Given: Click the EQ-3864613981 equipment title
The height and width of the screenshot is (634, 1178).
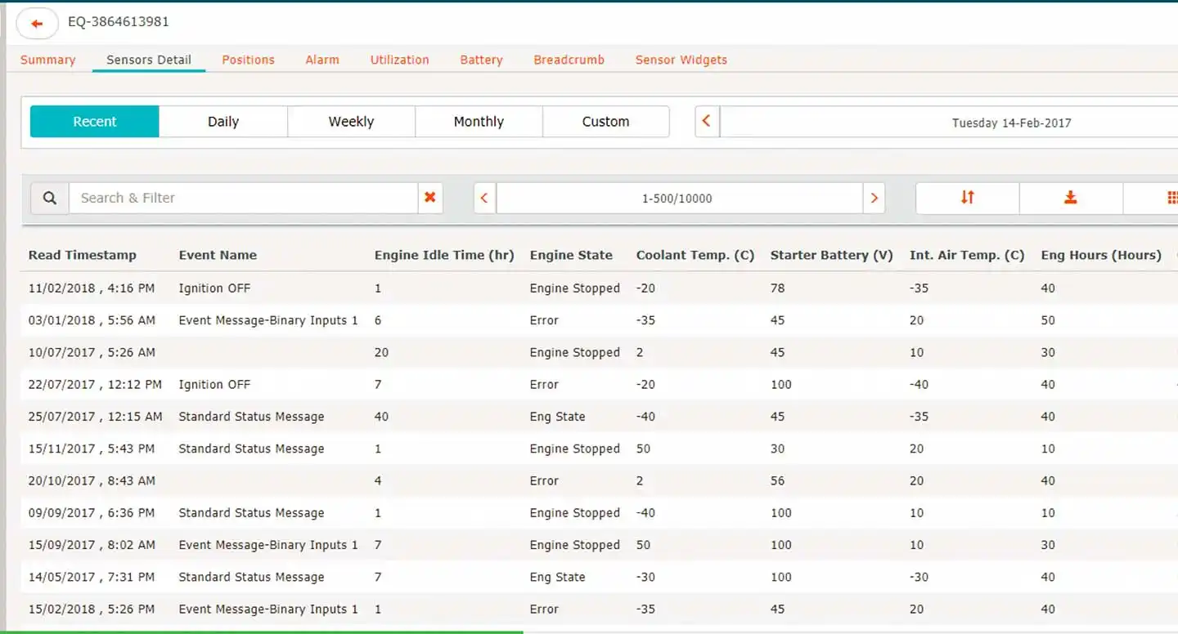Looking at the screenshot, I should tap(119, 22).
